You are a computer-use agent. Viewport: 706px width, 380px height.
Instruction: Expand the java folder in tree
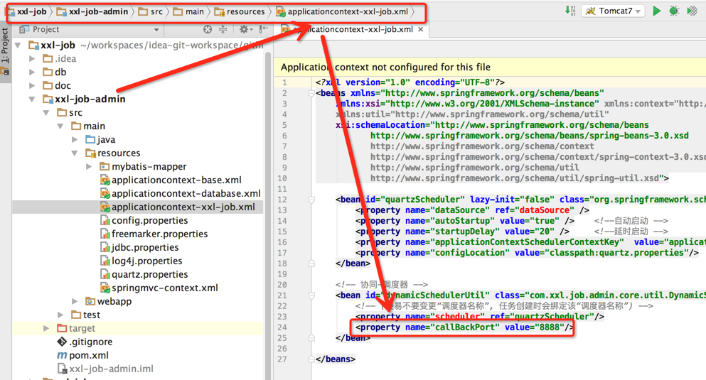pyautogui.click(x=75, y=140)
